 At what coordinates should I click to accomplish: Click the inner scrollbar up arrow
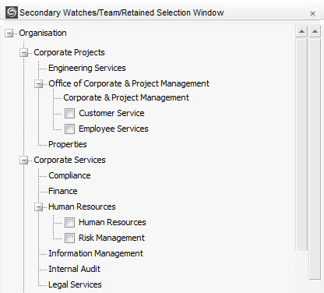301,32
